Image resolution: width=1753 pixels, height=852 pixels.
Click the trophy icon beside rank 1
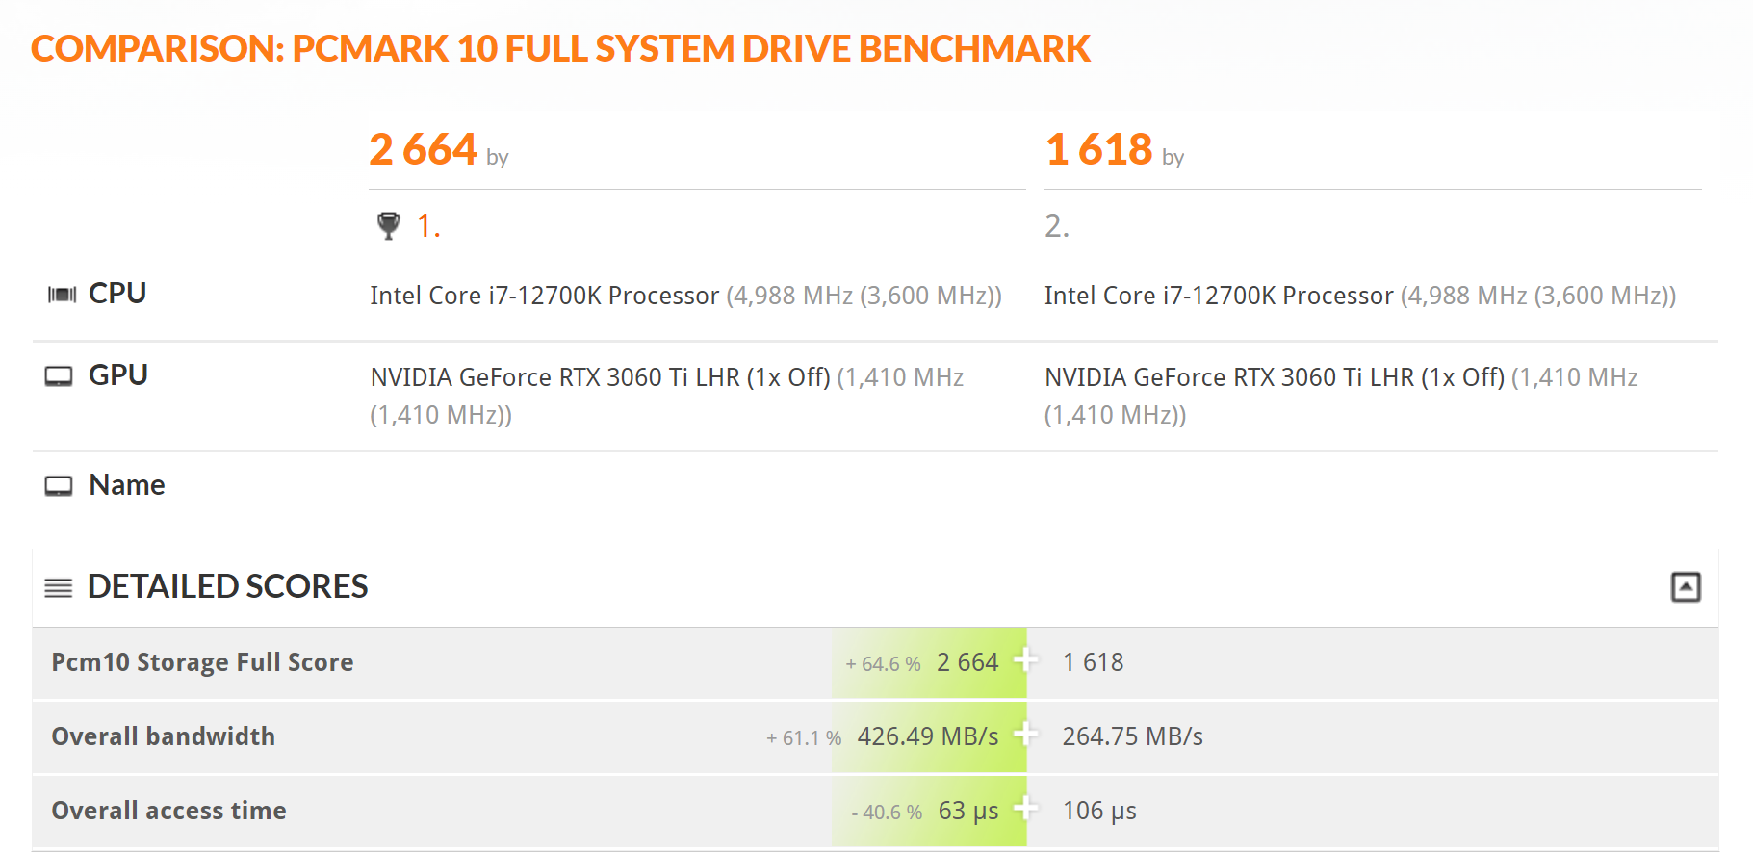pos(388,226)
